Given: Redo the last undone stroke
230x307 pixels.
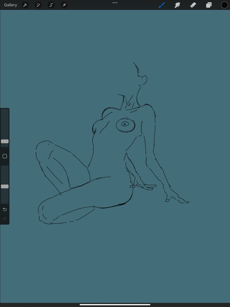Looking at the screenshot, I should [x=5, y=219].
